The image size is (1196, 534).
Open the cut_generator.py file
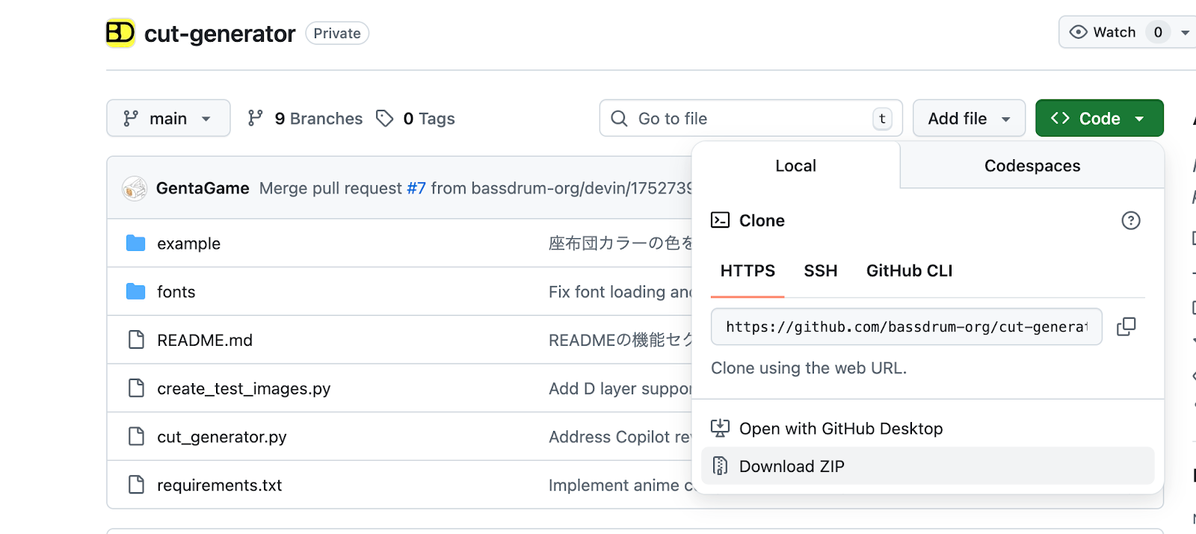[221, 437]
